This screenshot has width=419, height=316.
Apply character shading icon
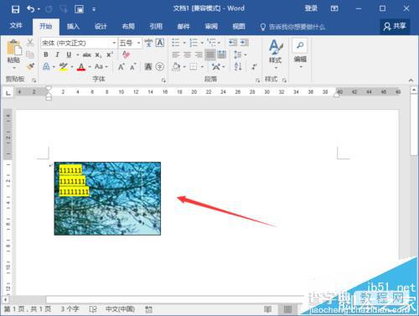[x=148, y=67]
